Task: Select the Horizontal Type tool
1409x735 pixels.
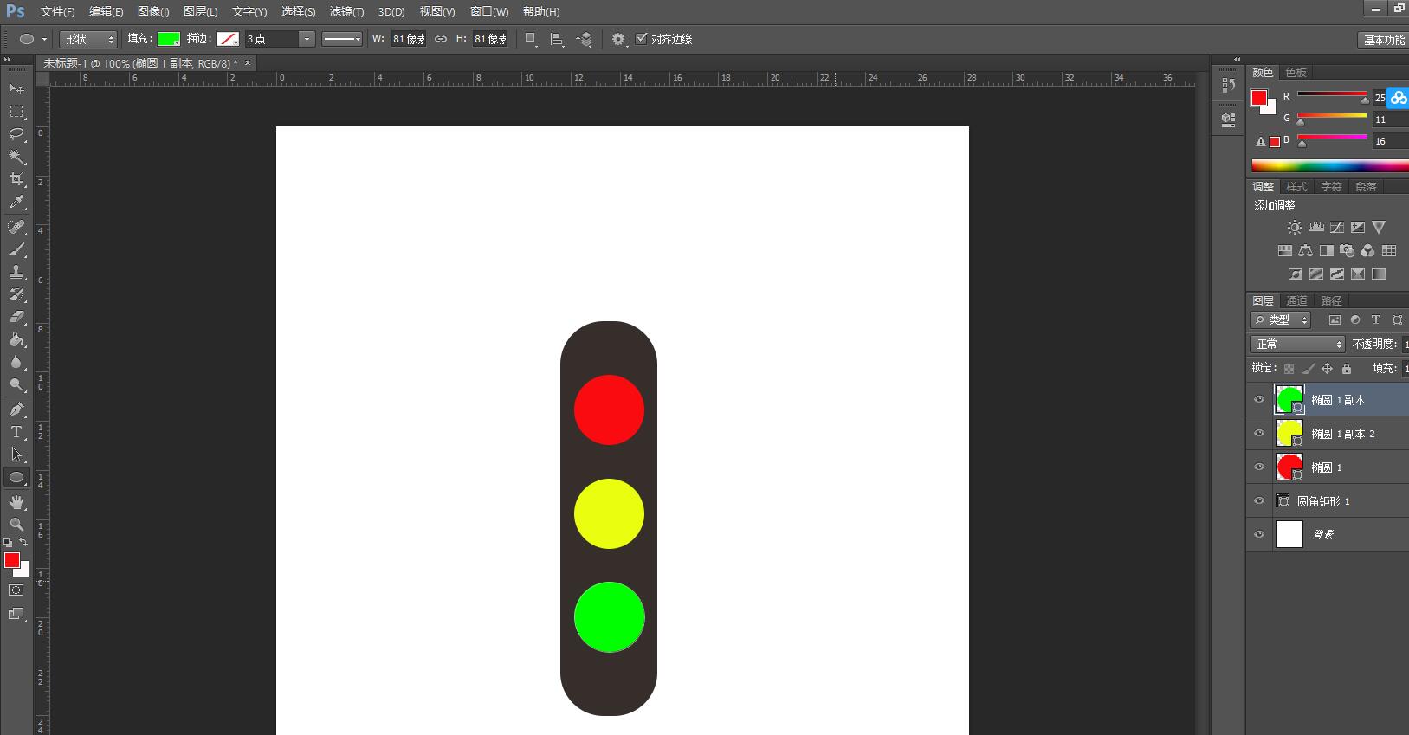Action: [x=16, y=432]
